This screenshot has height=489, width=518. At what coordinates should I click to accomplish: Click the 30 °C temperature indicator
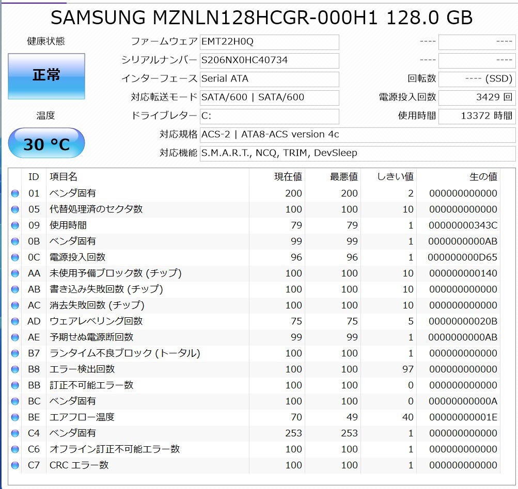(46, 144)
